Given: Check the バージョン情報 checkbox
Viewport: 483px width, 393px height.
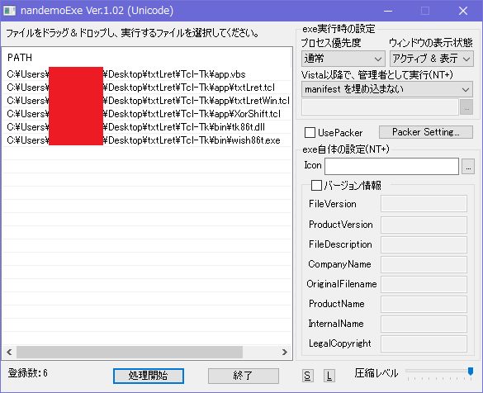Looking at the screenshot, I should pos(316,186).
